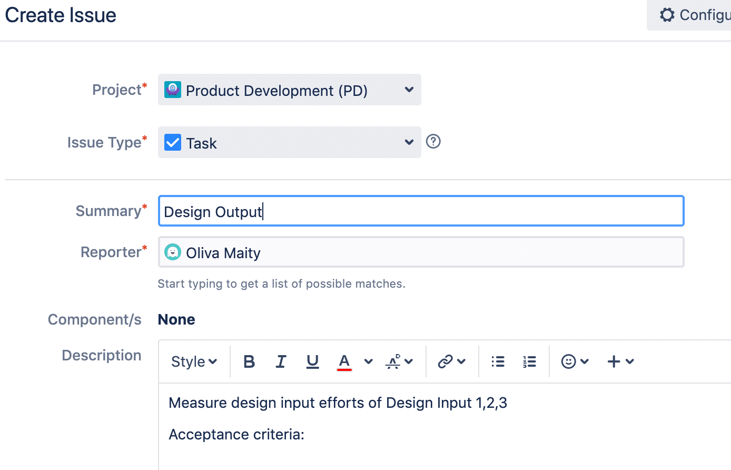This screenshot has height=470, width=731.
Task: Click into the Summary text field
Action: [x=421, y=211]
